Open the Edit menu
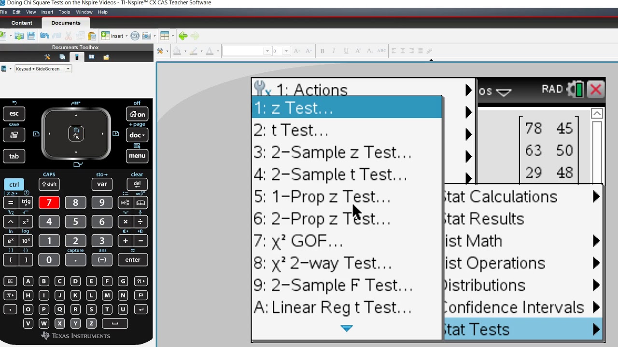Viewport: 618px width, 347px height. pos(16,12)
